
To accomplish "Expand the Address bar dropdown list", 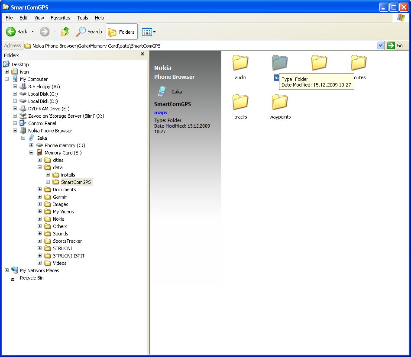I will (x=381, y=45).
